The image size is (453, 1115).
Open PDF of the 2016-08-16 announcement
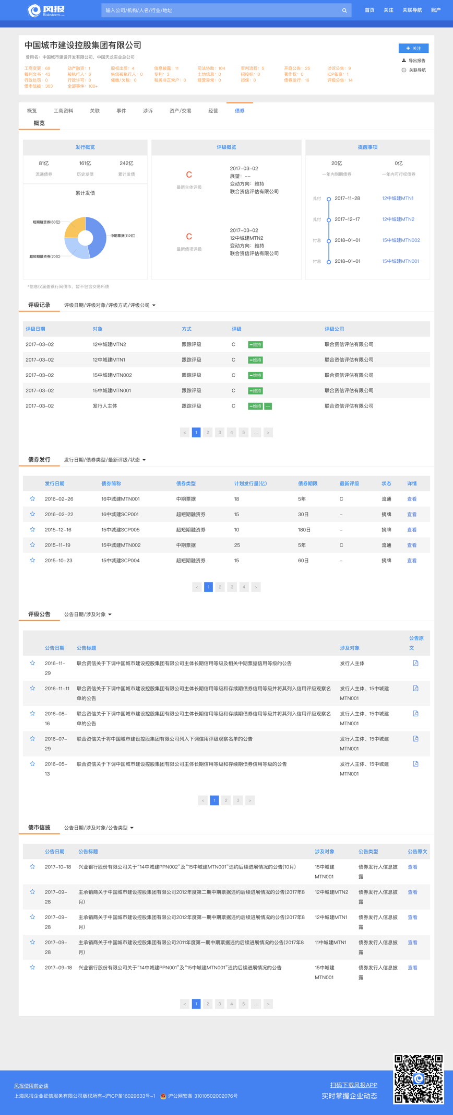pyautogui.click(x=416, y=713)
